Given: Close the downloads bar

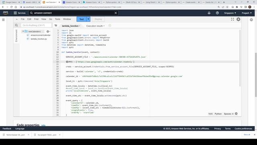Looking at the screenshot, I should click(255, 135).
